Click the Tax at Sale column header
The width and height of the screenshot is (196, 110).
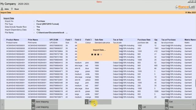(x=118, y=40)
